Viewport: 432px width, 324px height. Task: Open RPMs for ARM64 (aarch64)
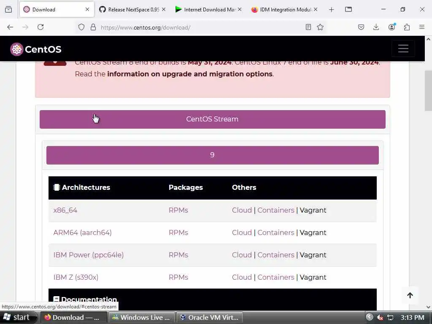[178, 232]
